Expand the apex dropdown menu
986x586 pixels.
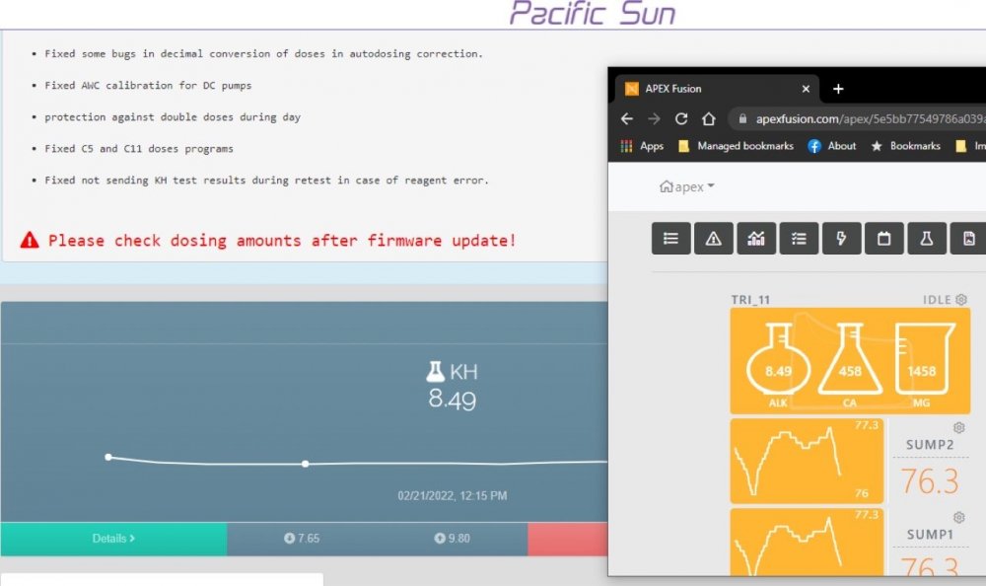pyautogui.click(x=687, y=186)
